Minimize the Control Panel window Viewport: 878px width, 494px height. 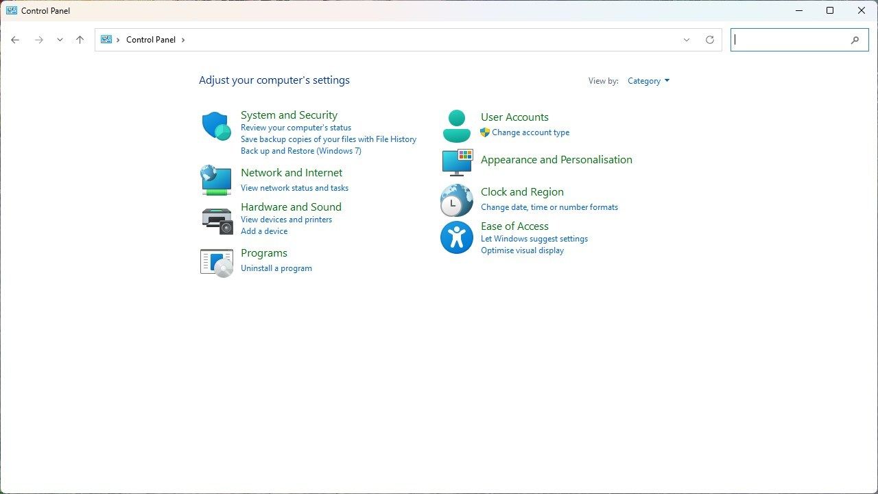(x=799, y=10)
